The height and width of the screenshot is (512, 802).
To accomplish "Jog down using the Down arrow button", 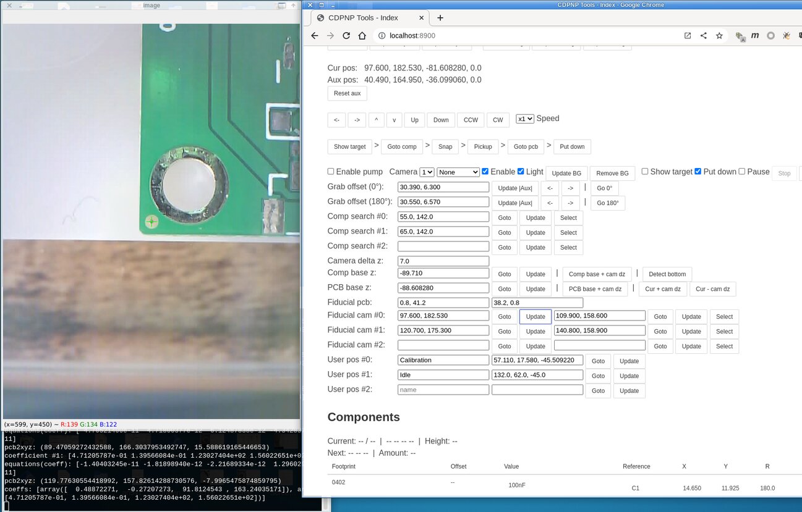I will (x=440, y=120).
